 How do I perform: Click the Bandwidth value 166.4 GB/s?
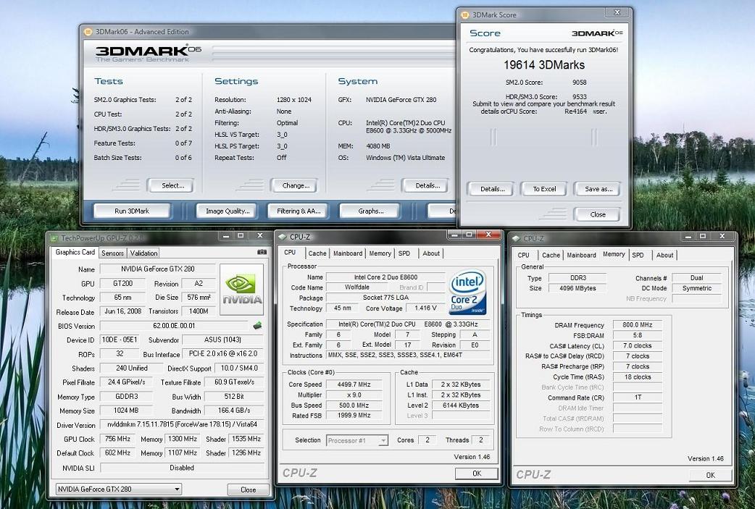pyautogui.click(x=234, y=411)
